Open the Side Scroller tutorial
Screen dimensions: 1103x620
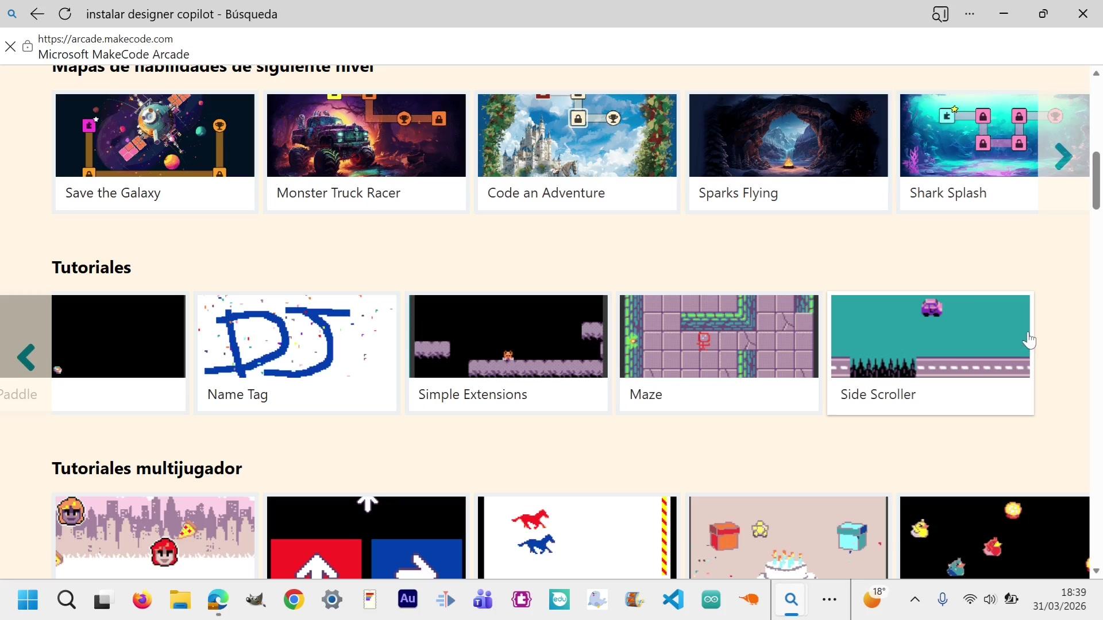pos(930,353)
